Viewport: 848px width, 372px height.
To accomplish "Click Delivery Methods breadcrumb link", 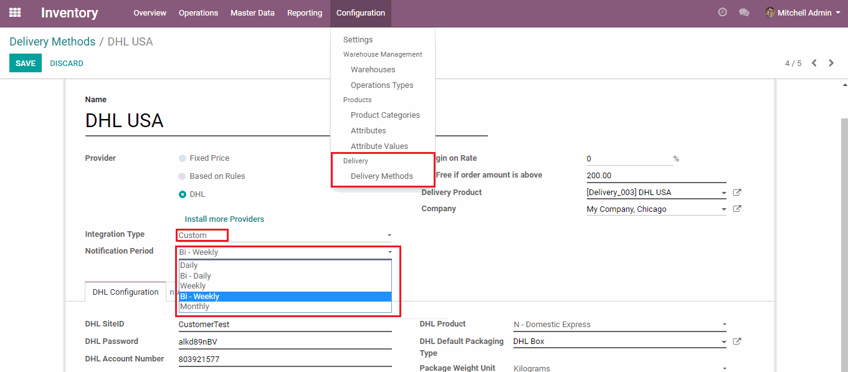I will tap(52, 42).
